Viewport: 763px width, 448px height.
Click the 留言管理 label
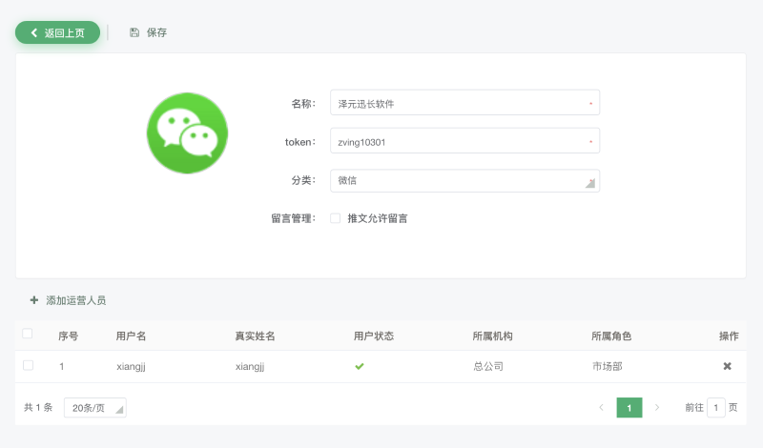click(x=293, y=218)
